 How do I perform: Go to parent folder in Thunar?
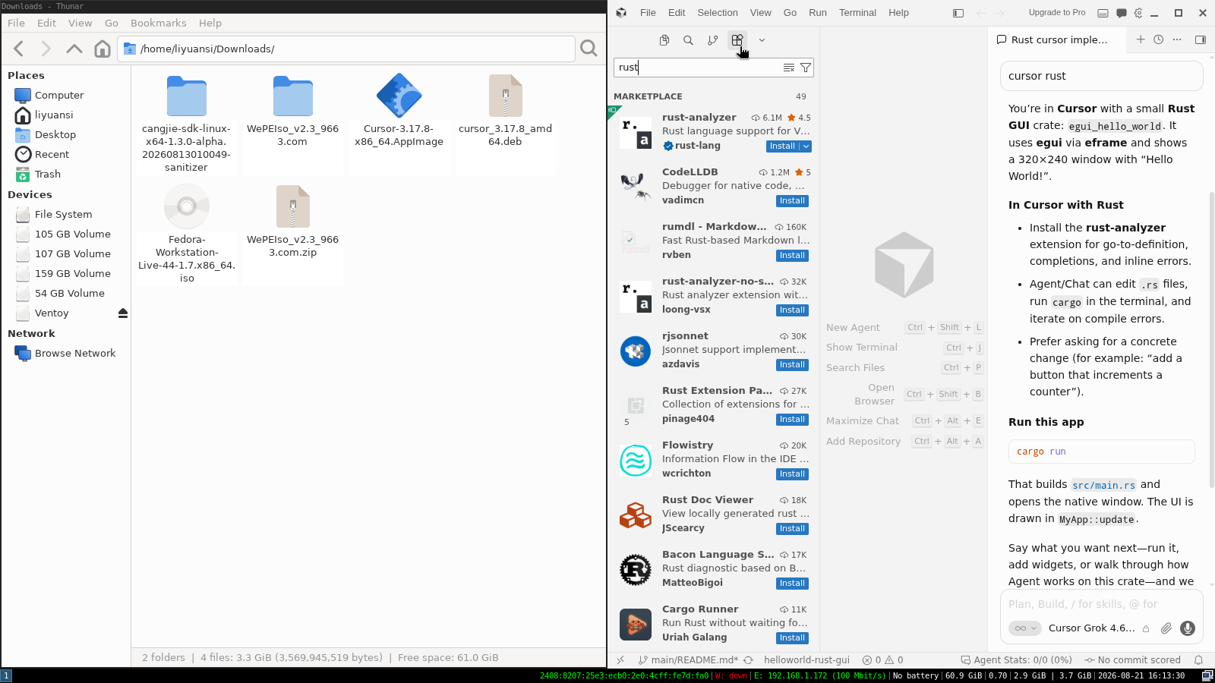(x=74, y=49)
